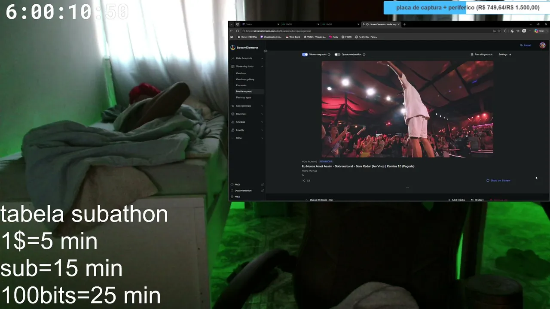Click the Add Media button
The width and height of the screenshot is (550, 309).
[456, 200]
